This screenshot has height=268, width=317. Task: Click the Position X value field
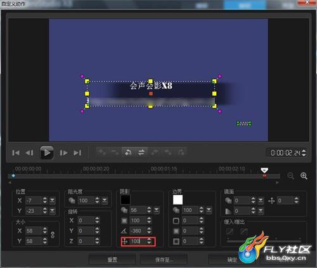[34, 200]
